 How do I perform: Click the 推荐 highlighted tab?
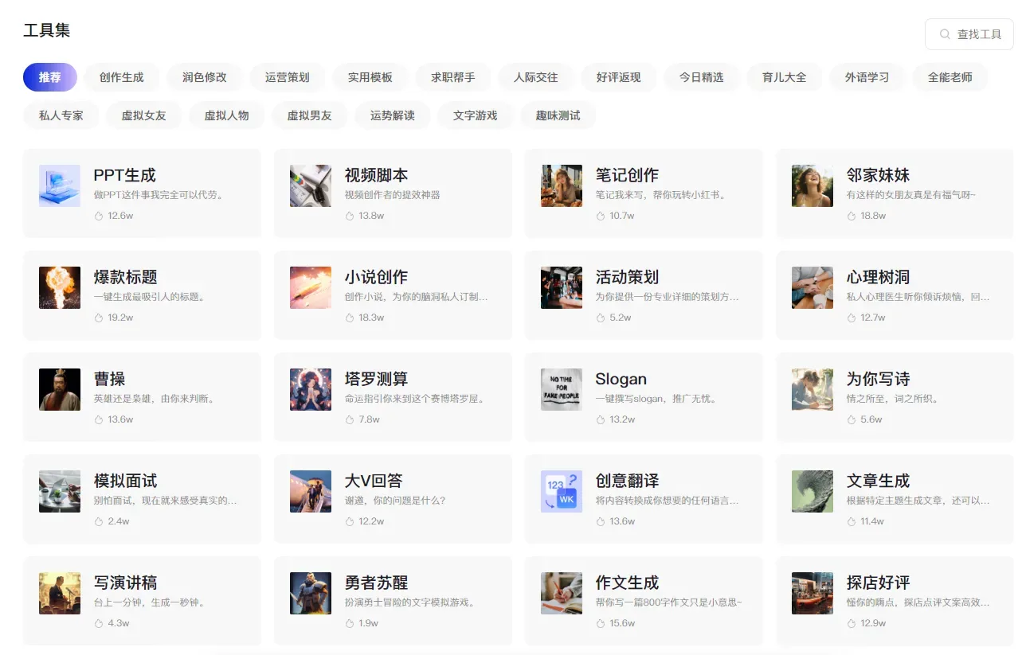50,77
